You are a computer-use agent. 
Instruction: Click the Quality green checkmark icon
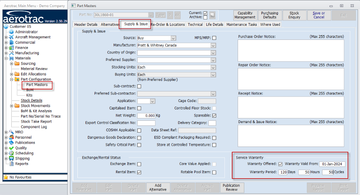point(11,148)
